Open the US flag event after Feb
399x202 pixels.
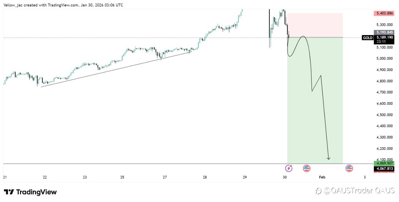point(349,168)
